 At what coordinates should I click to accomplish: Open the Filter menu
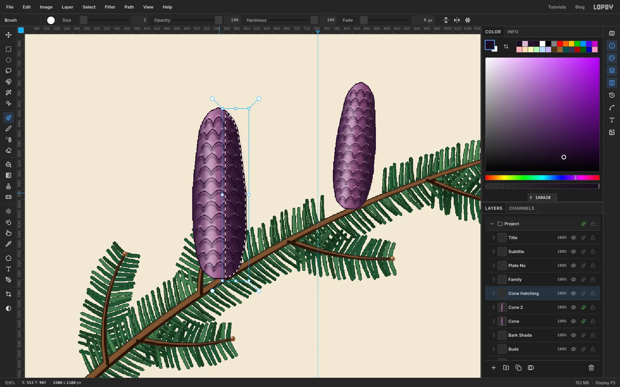110,7
